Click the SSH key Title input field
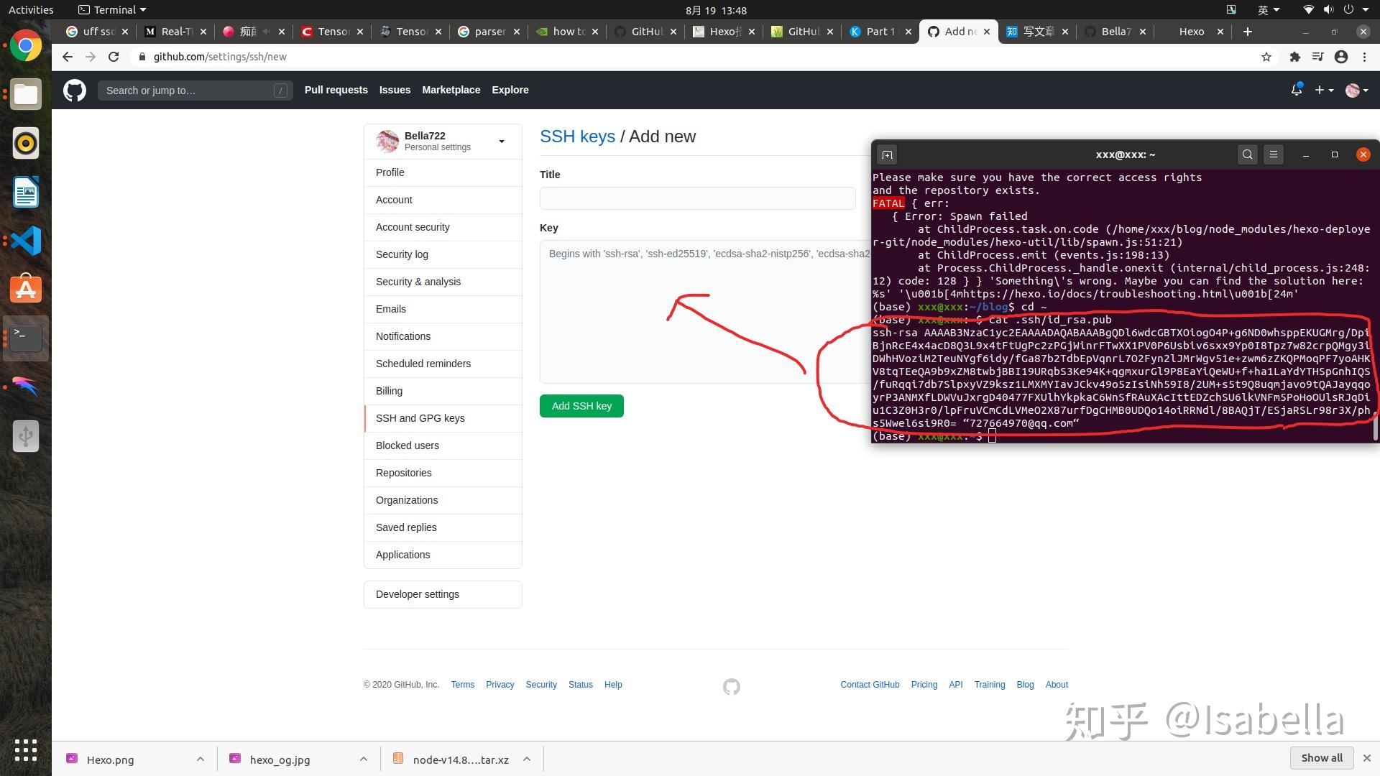The image size is (1380, 776). (x=696, y=198)
